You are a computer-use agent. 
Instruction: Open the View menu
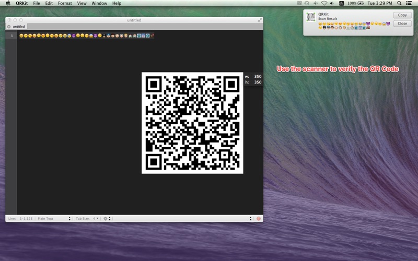tap(82, 3)
